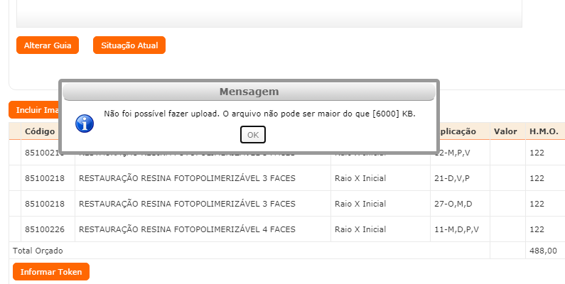The height and width of the screenshot is (284, 565).
Task: Click the 27-O,M,D application cell
Action: tap(453, 204)
